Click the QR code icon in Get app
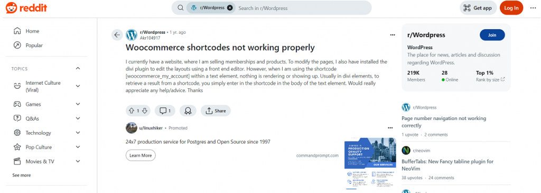 [467, 8]
